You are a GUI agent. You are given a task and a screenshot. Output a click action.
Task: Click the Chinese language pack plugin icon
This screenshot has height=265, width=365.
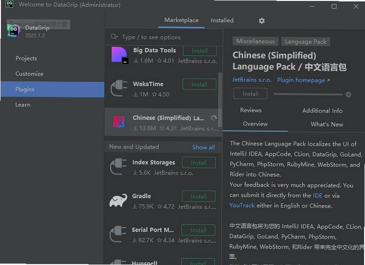(119, 122)
